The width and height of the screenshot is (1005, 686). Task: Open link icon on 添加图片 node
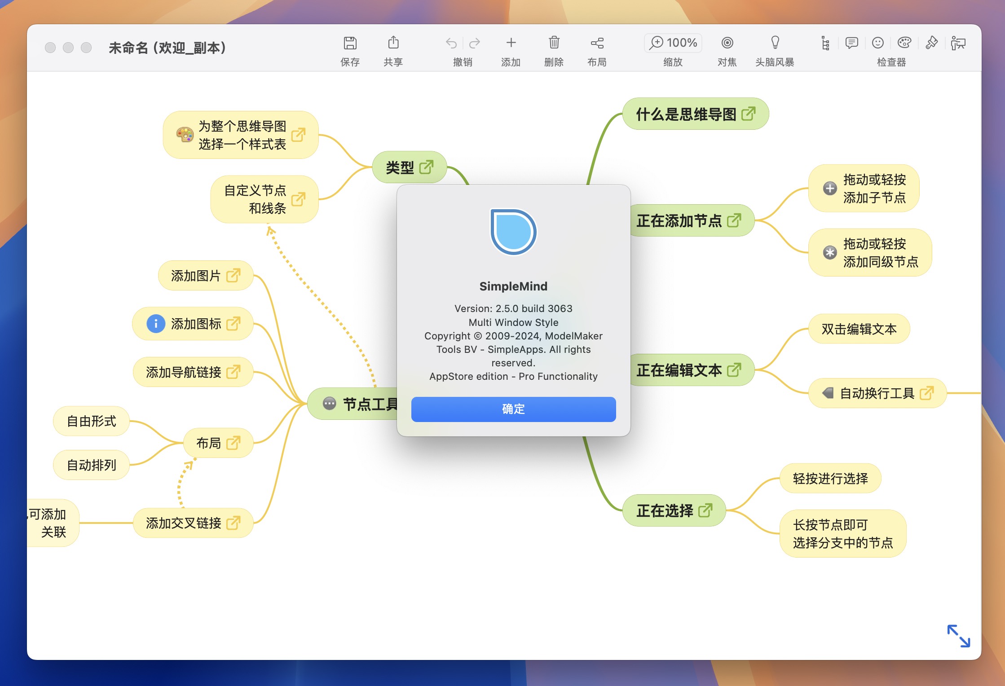tap(233, 275)
